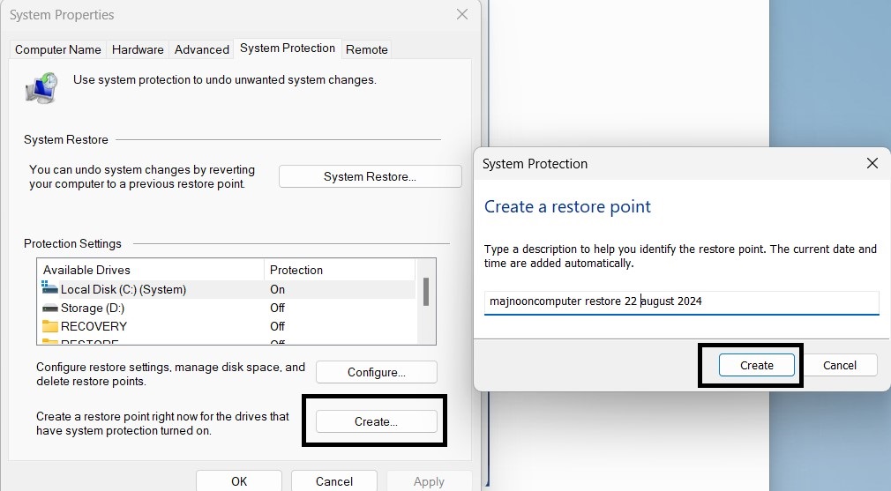Click the Off status for RECOVERY
This screenshot has height=491, width=891.
click(x=277, y=326)
